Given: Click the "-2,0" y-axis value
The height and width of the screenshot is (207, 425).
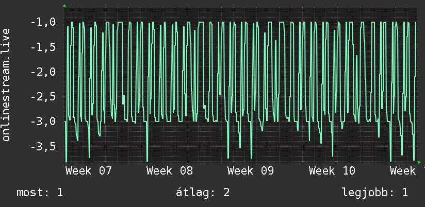Looking at the screenshot, I should 43,72.
